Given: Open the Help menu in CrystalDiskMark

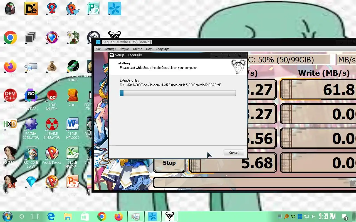Looking at the screenshot, I should [x=149, y=49].
